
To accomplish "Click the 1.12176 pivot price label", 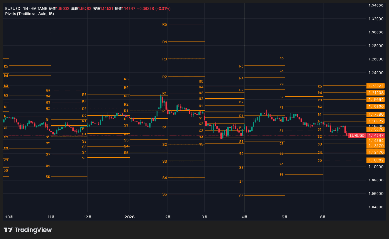I will click(x=376, y=152).
